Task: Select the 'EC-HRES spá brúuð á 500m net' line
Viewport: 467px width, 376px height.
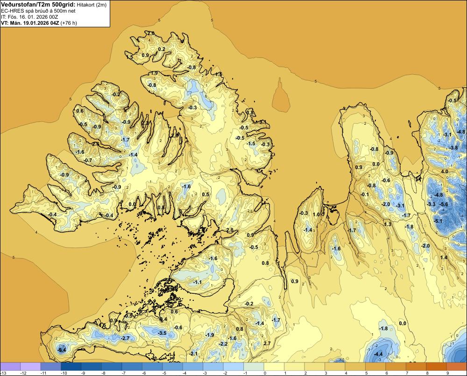Action: [x=38, y=11]
